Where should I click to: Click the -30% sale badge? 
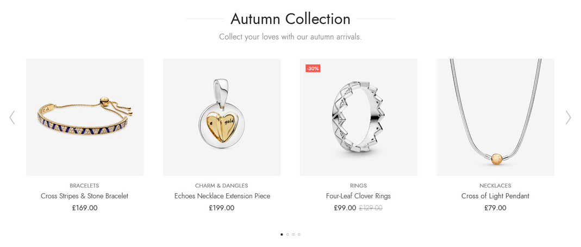tap(313, 68)
